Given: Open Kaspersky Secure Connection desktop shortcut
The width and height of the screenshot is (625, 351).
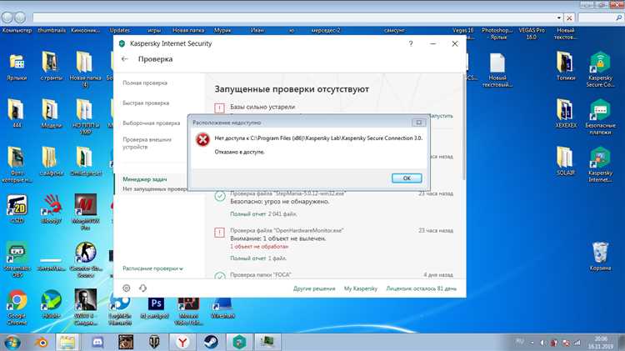Looking at the screenshot, I should click(600, 70).
